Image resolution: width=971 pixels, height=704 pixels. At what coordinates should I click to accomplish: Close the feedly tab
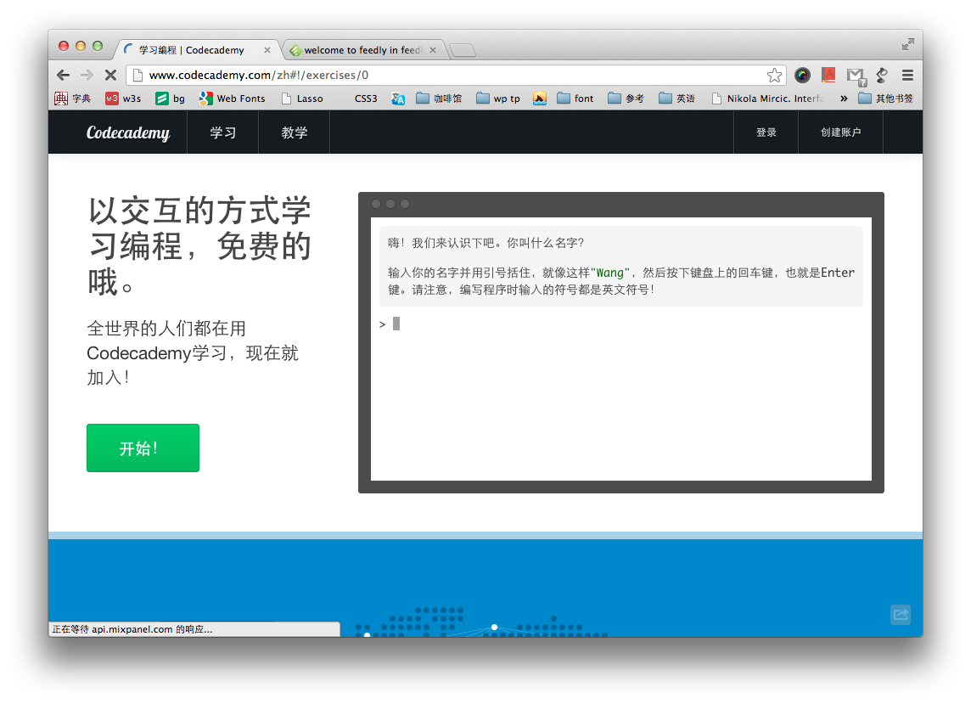pyautogui.click(x=433, y=50)
